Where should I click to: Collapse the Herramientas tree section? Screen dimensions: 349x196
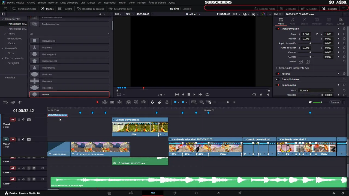(x=3, y=19)
